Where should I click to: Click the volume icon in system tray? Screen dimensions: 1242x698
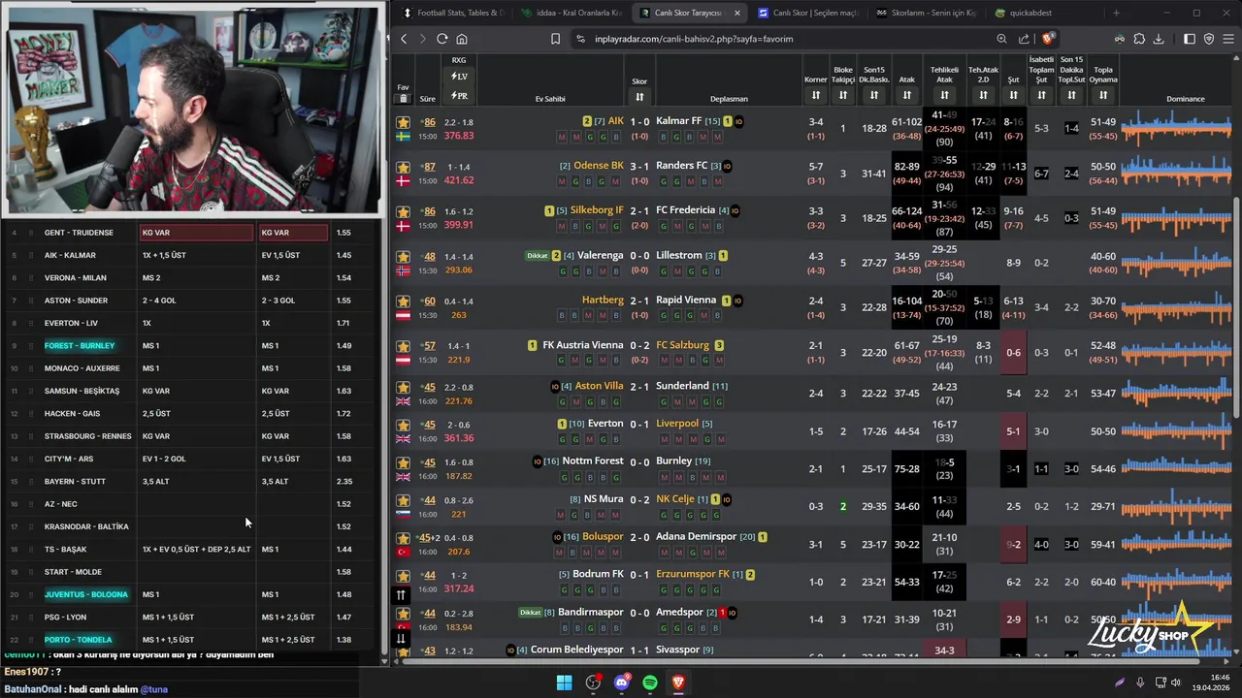tap(1176, 682)
